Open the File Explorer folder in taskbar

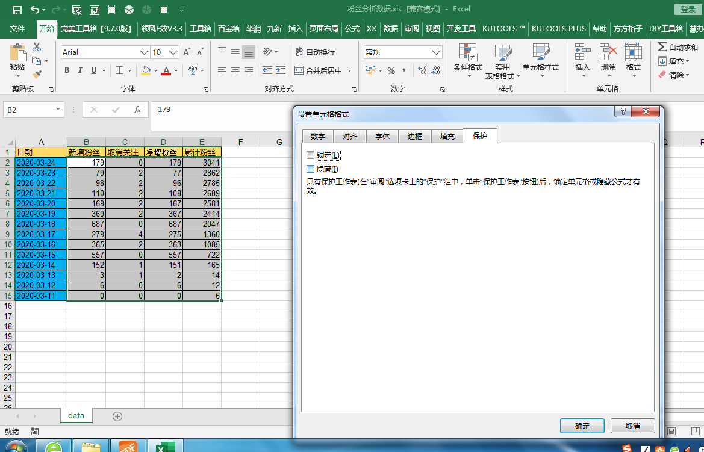(x=91, y=446)
